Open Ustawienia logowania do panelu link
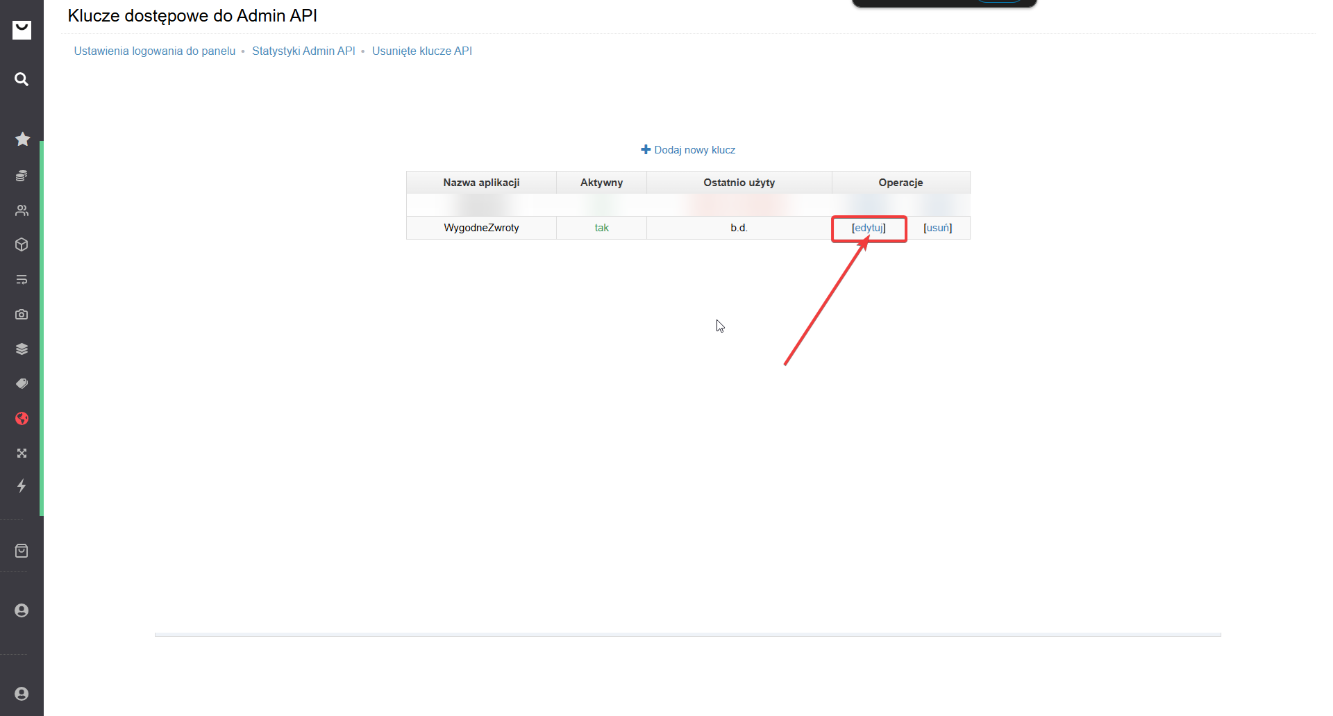Screen dimensions: 1333x716 click(155, 51)
